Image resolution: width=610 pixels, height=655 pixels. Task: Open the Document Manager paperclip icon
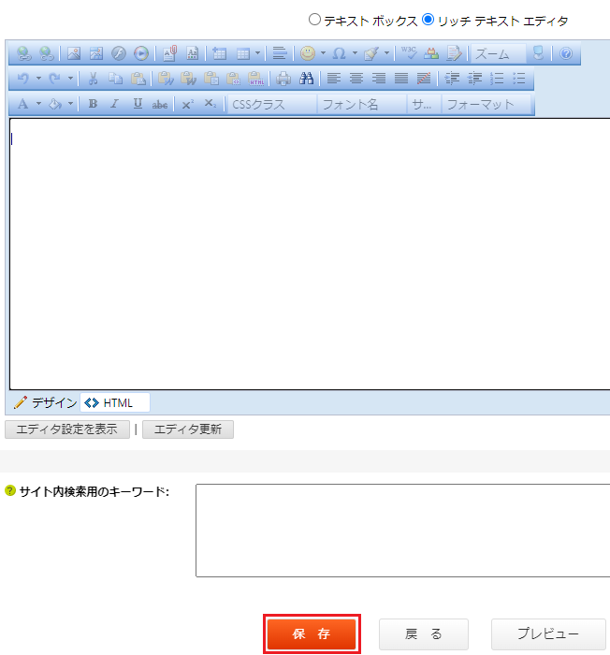coord(169,53)
